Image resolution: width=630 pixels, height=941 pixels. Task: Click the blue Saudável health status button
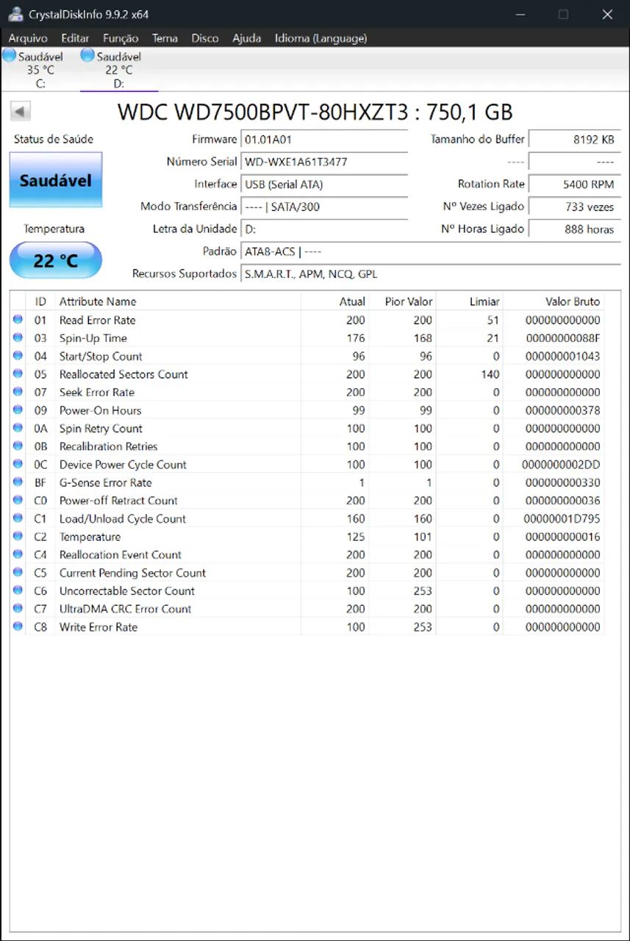click(56, 180)
